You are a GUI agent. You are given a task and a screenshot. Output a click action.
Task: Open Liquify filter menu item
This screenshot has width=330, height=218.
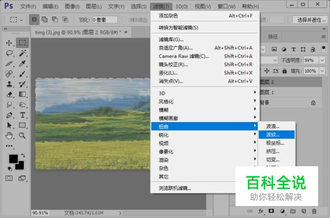coord(205,73)
